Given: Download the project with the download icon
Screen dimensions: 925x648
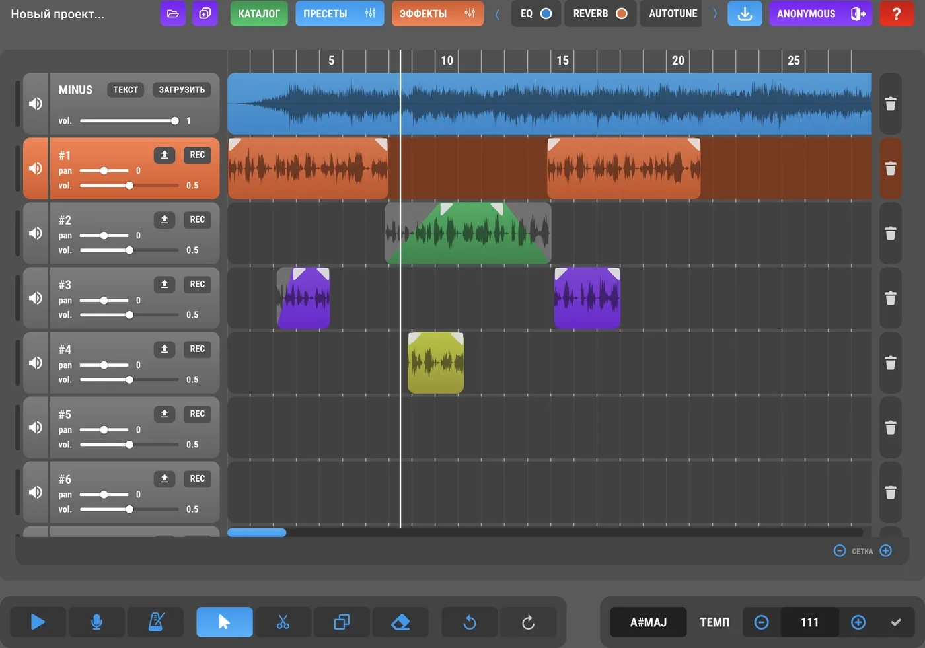Looking at the screenshot, I should pos(745,14).
